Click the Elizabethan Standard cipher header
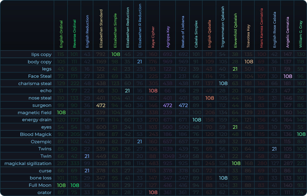 point(101,29)
